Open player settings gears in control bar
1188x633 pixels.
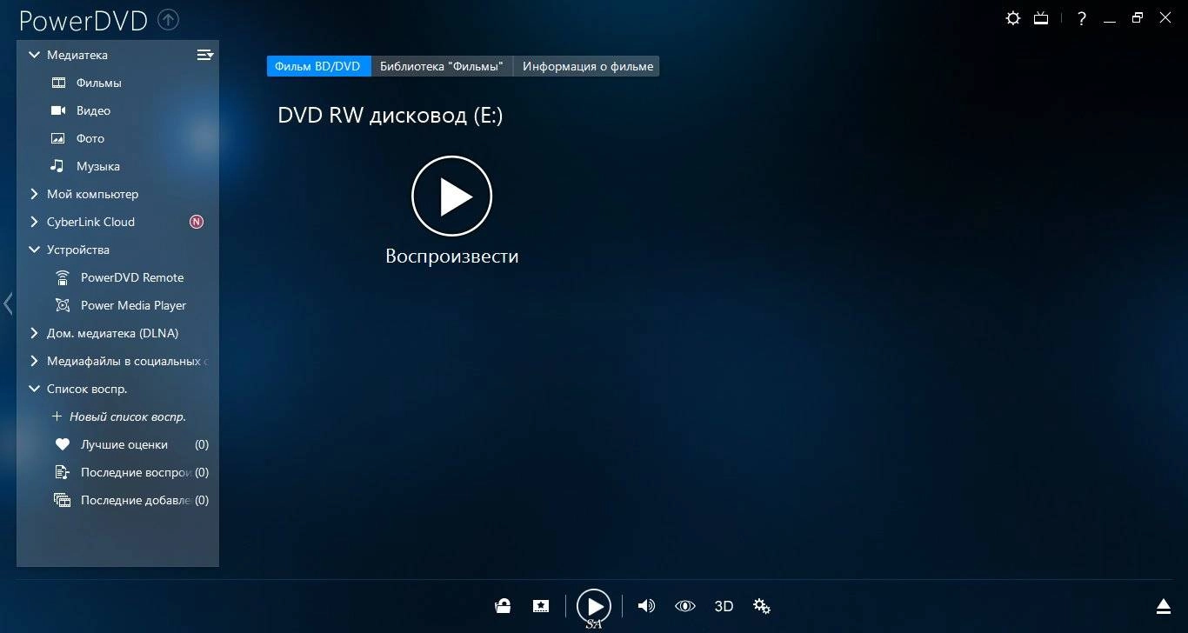[x=762, y=606]
